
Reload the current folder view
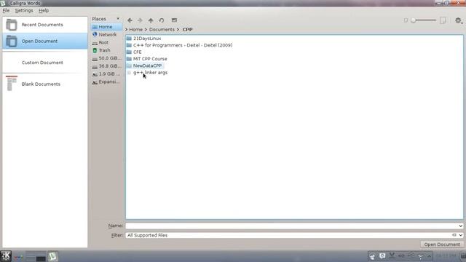point(162,20)
